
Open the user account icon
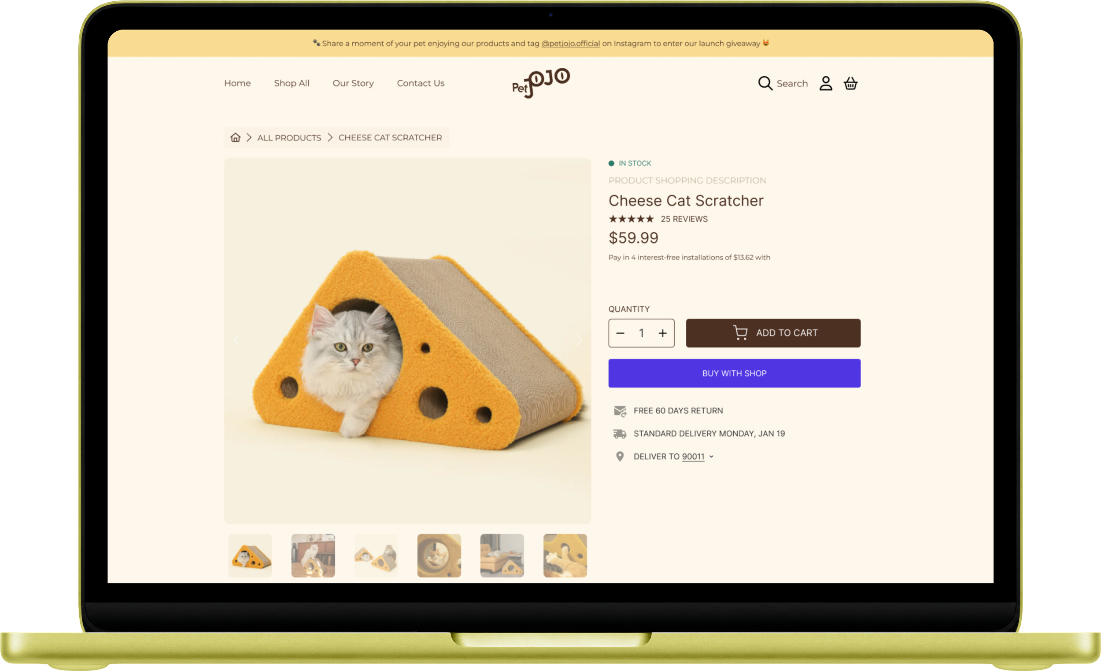click(825, 83)
